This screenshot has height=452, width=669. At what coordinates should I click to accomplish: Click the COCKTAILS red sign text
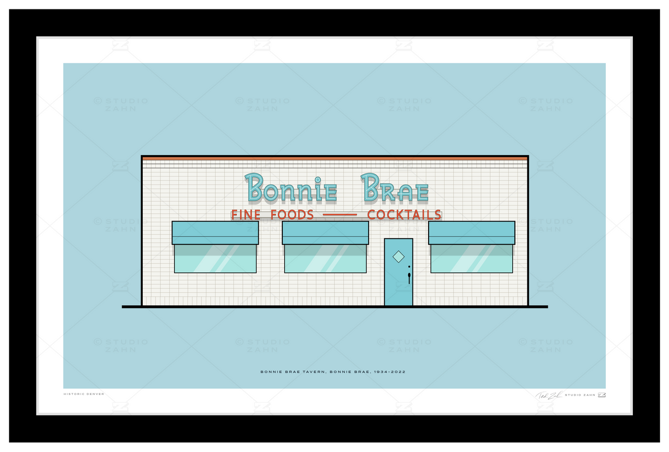click(x=405, y=215)
